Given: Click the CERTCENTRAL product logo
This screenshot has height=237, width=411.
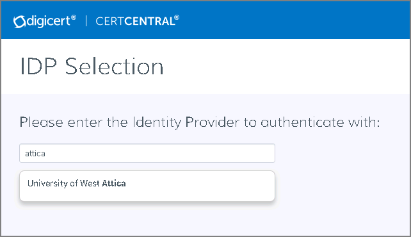Looking at the screenshot, I should (138, 21).
